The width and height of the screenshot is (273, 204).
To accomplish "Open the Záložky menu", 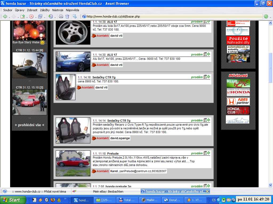I will tap(45, 10).
